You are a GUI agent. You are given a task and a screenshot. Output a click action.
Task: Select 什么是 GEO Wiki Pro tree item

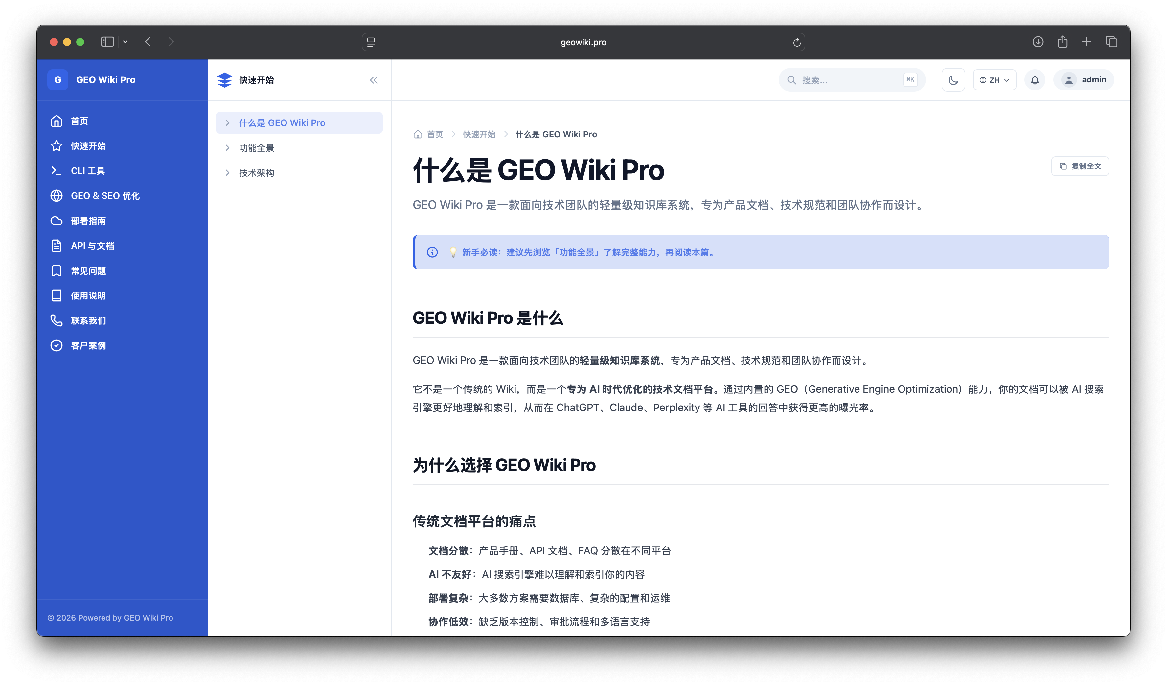click(x=299, y=123)
